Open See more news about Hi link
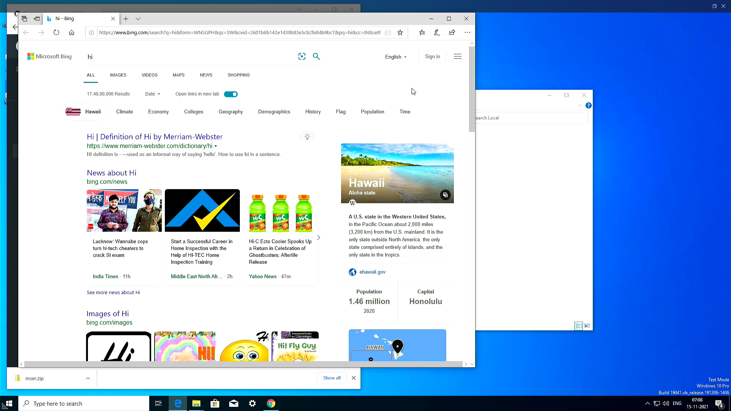731x411 pixels. (x=113, y=292)
